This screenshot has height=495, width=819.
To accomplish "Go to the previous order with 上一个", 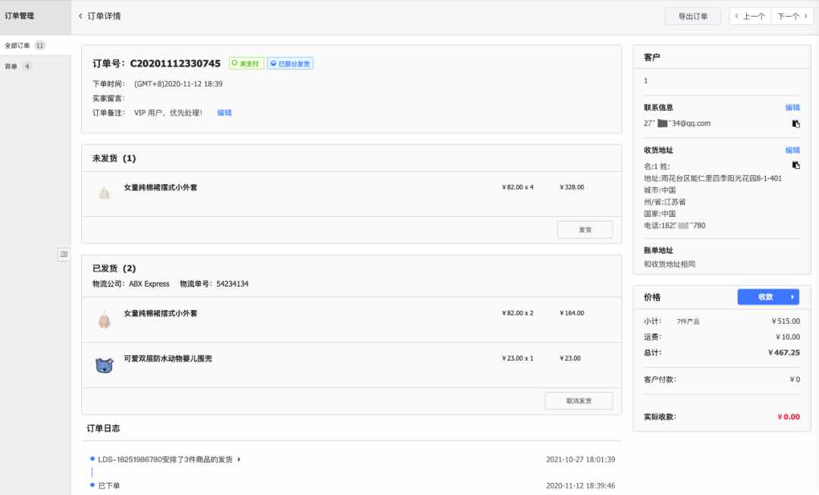I will [750, 16].
